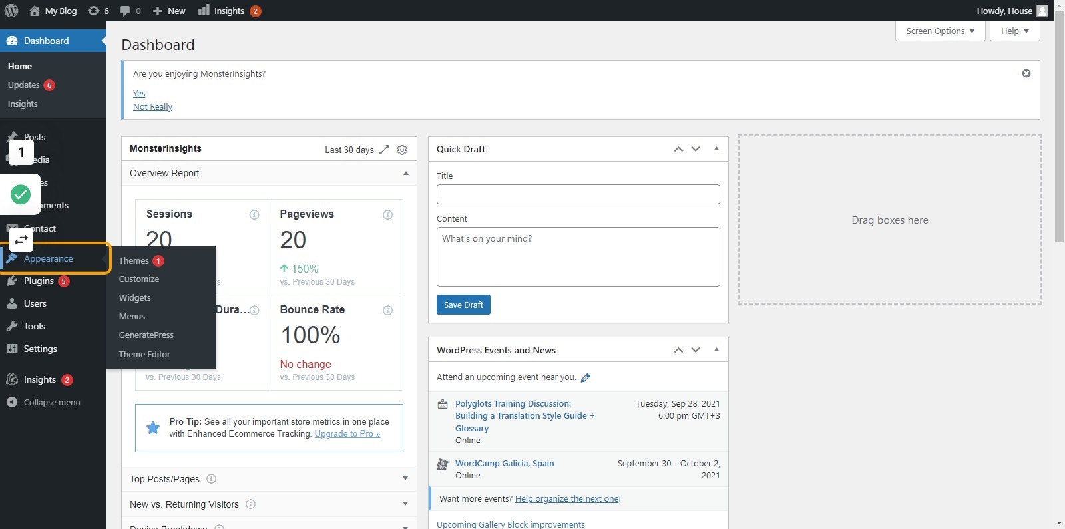Dismiss the MonsterInsights enjoying notice
Viewport: 1065px width, 529px height.
[x=1026, y=73]
